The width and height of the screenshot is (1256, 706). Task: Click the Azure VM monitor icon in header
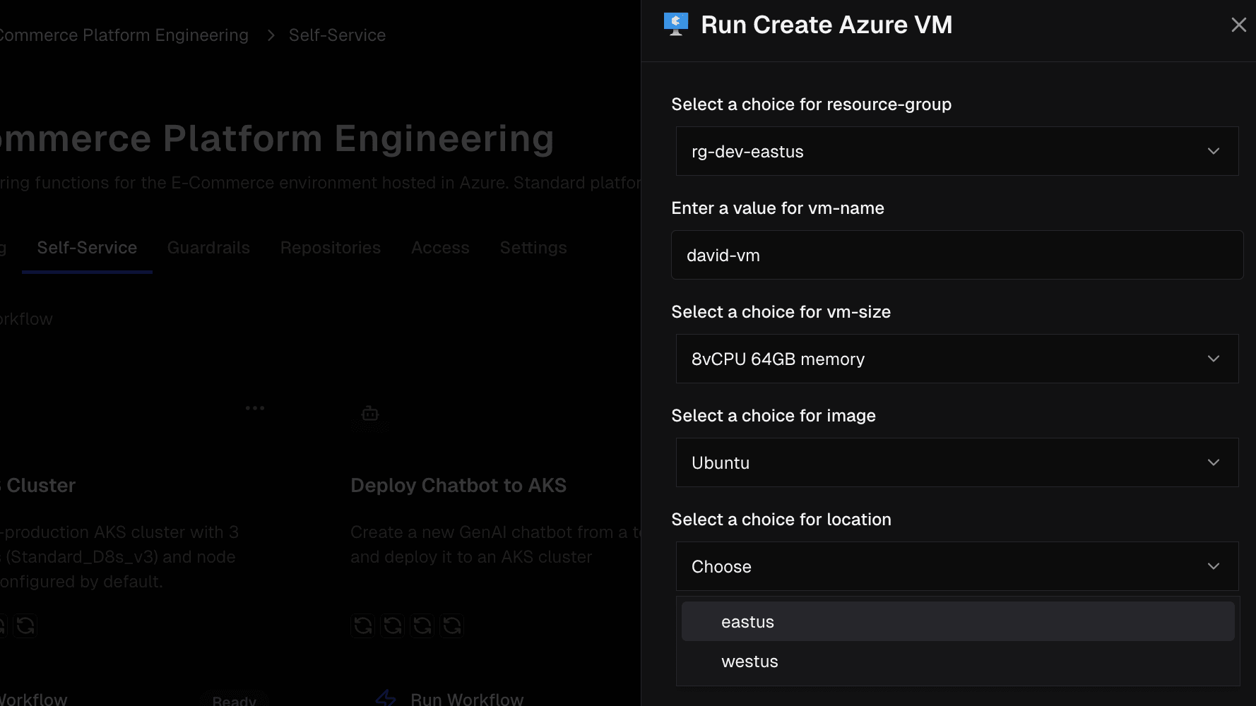[x=676, y=25]
